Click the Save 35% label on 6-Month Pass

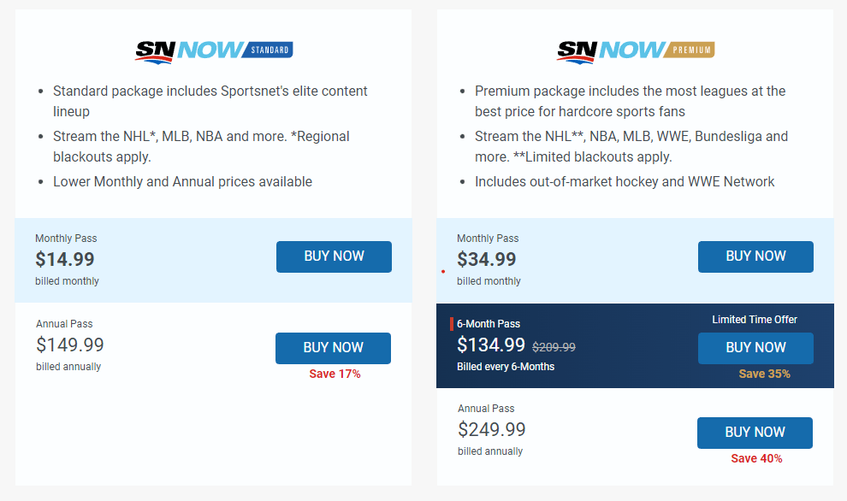click(764, 374)
